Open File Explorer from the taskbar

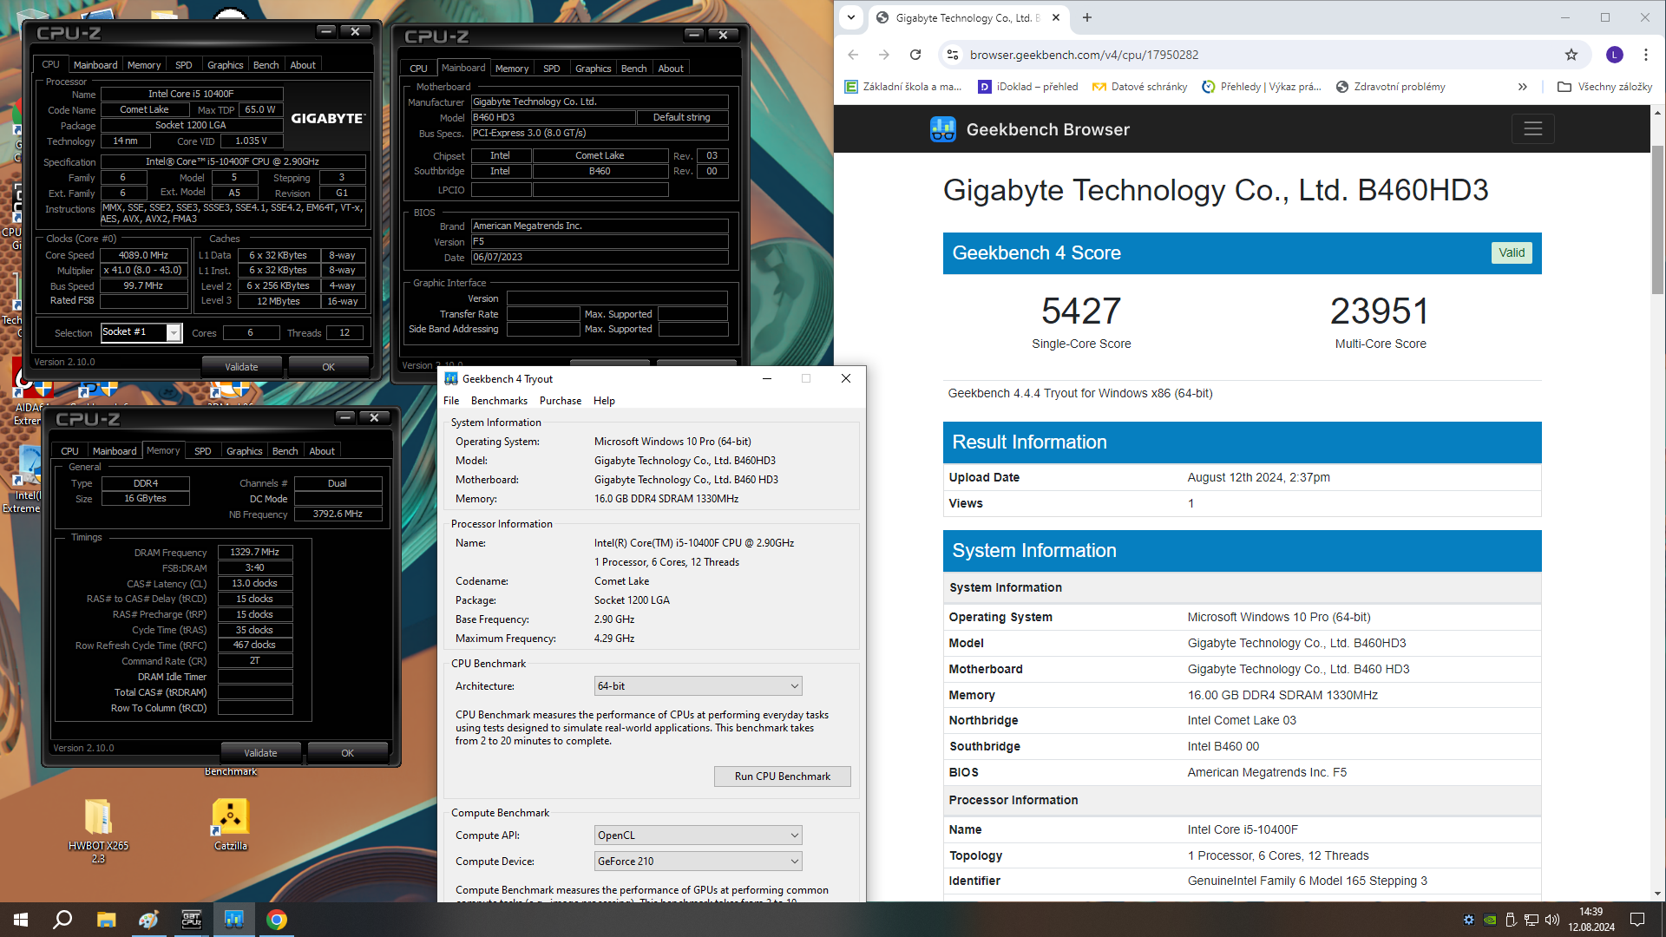click(106, 920)
